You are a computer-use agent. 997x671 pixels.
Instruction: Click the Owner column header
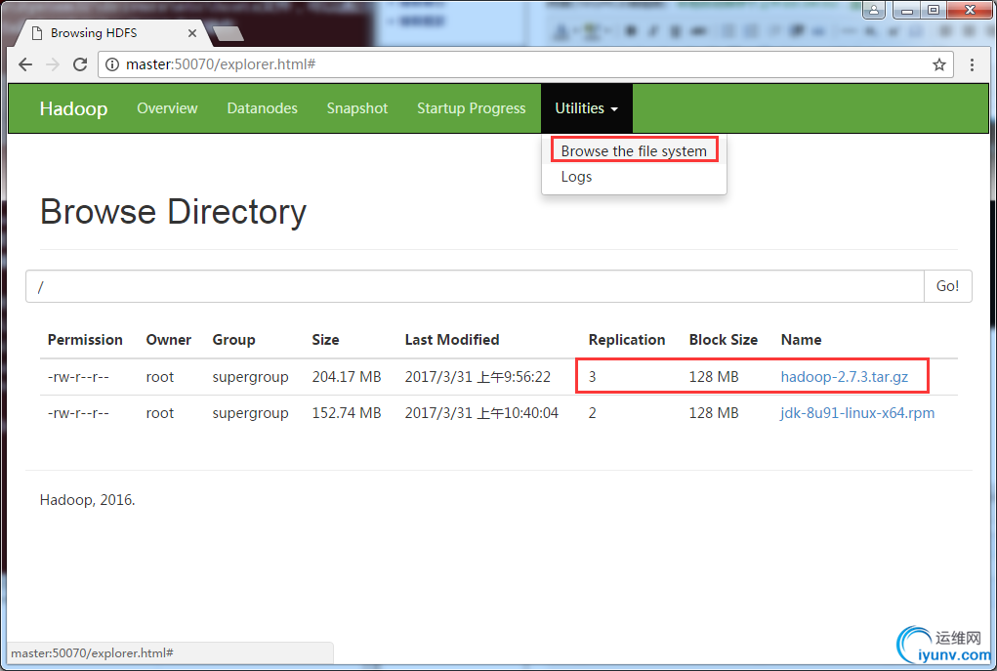click(169, 340)
